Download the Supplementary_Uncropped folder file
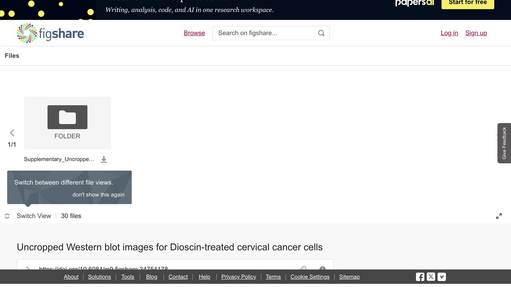Viewport: 511px width, 287px height. [104, 159]
